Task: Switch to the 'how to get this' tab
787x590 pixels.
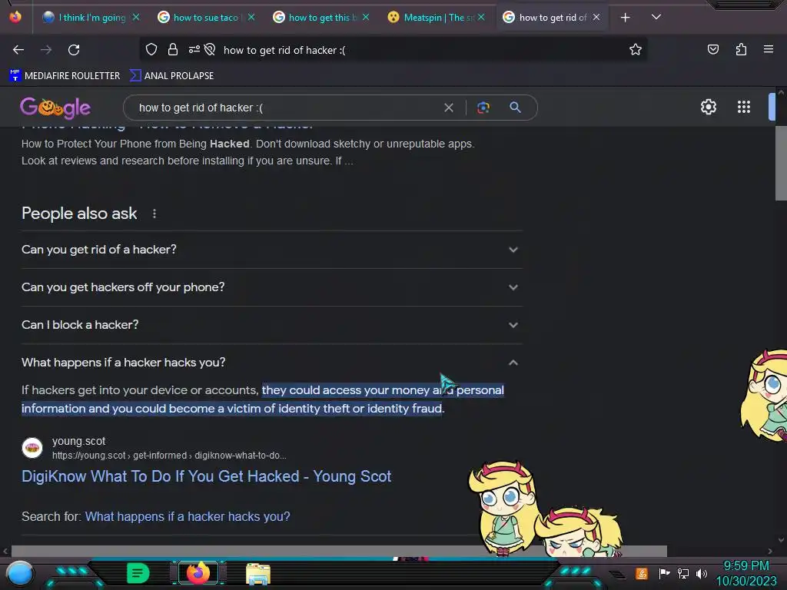Action: point(321,18)
